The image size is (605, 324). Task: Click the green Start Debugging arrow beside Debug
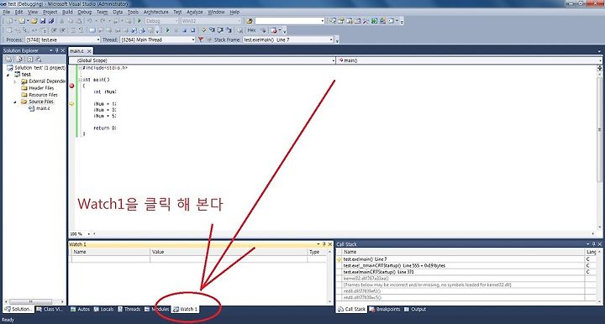[x=139, y=21]
